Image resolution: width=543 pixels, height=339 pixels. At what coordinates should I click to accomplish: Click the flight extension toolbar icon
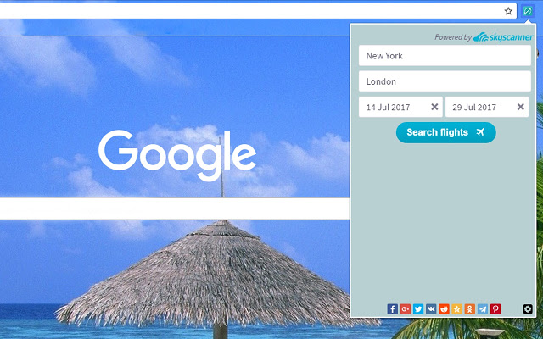(x=528, y=11)
